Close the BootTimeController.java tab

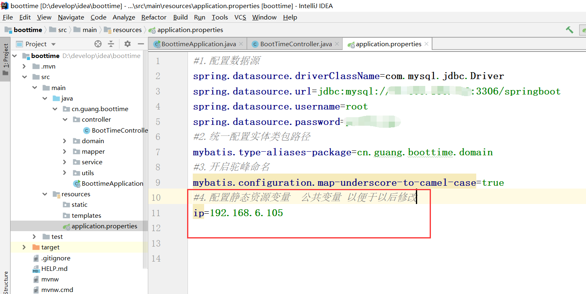337,44
